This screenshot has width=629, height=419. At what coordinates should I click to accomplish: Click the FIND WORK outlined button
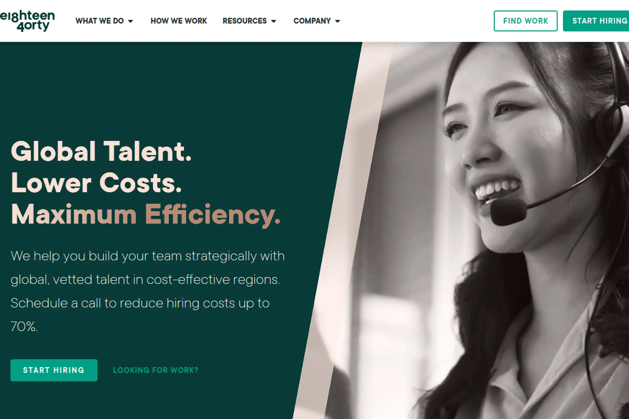click(x=525, y=21)
